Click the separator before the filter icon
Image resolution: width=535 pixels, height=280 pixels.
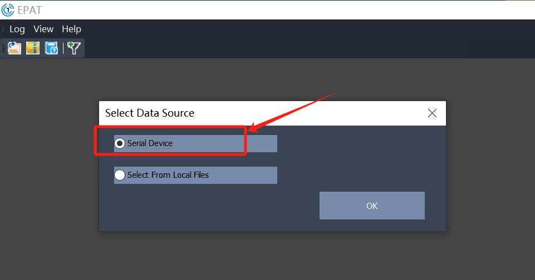coord(63,48)
